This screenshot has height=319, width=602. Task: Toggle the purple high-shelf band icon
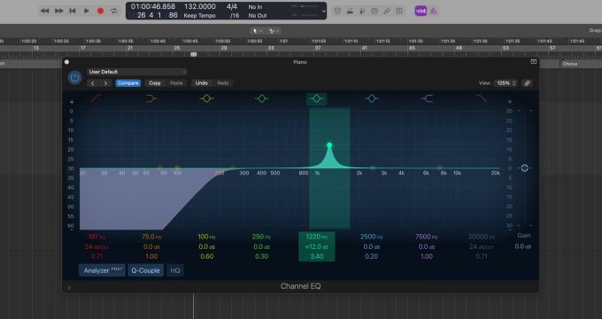pos(427,98)
